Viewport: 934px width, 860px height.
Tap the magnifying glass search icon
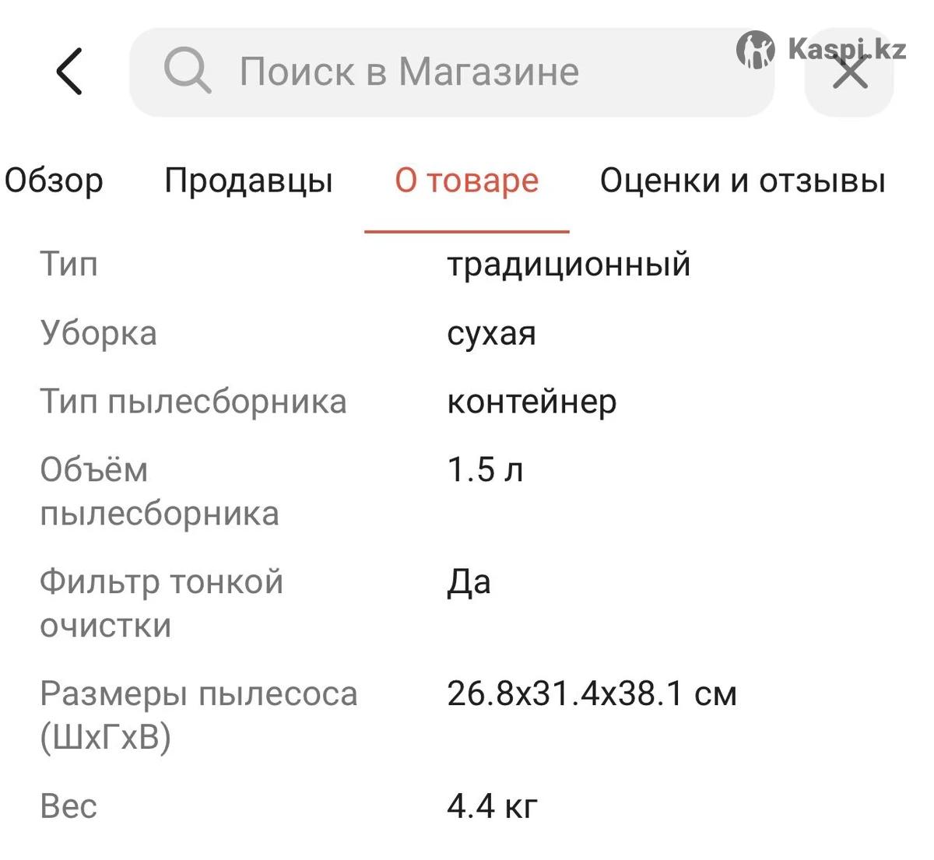pos(187,71)
